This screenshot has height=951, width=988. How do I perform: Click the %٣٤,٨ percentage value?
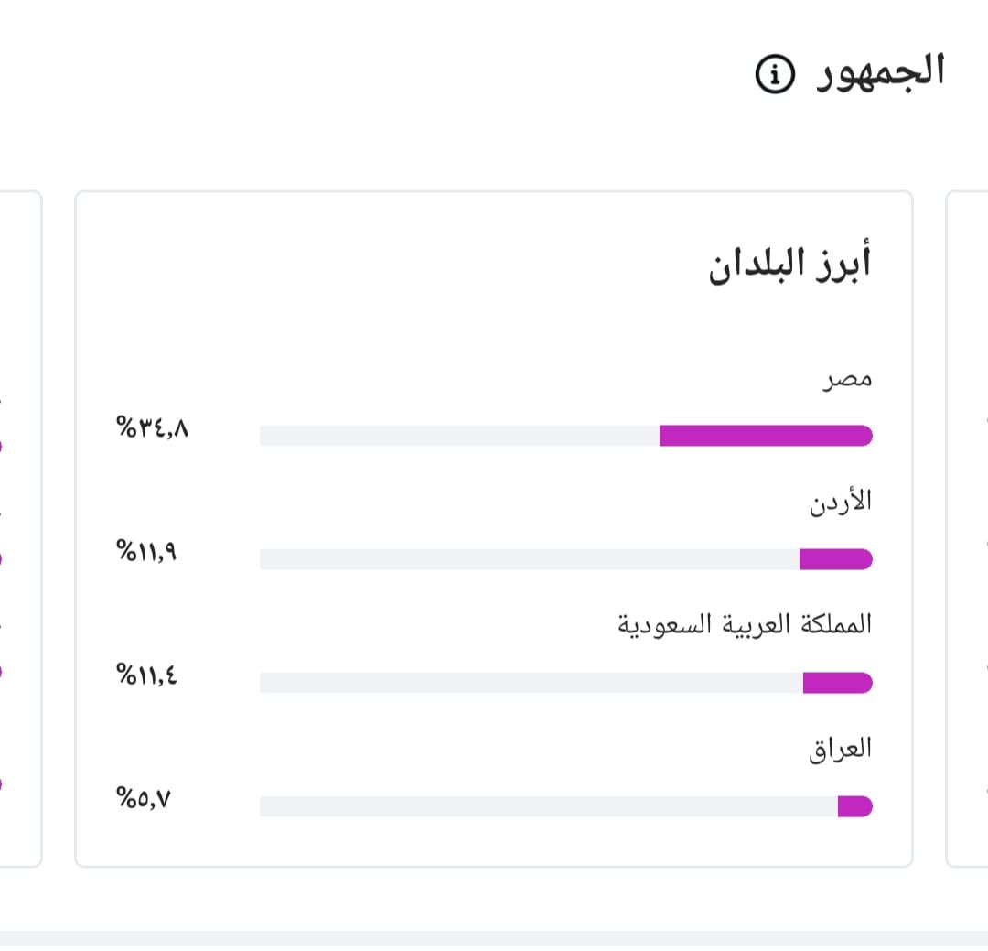(x=152, y=427)
